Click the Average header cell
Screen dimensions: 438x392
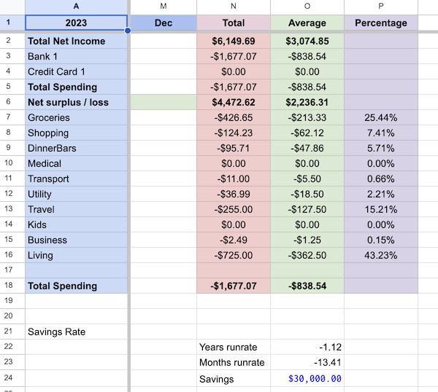pos(307,23)
